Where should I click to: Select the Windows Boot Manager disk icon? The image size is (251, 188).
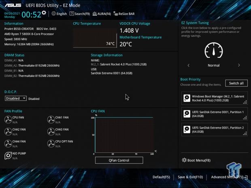(187, 98)
